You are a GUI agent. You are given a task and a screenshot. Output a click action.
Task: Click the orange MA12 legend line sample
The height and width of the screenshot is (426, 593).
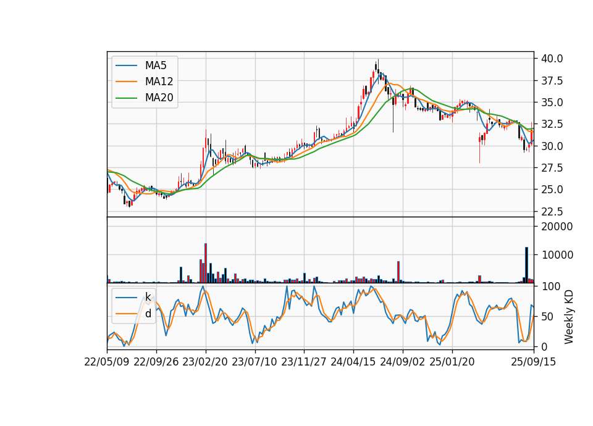point(126,81)
